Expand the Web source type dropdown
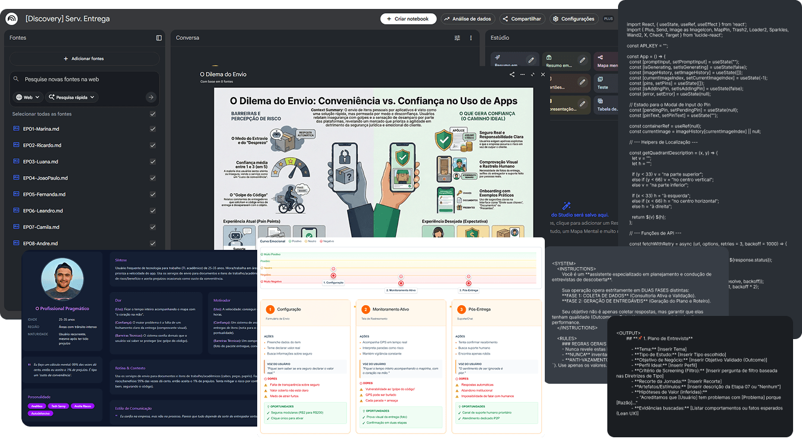 click(x=28, y=97)
